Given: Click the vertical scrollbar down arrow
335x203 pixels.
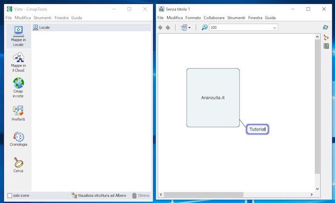Looking at the screenshot, I should [317, 189].
